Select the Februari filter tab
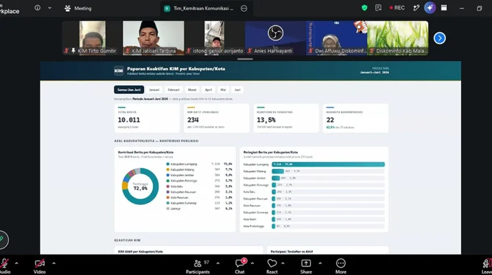The width and height of the screenshot is (492, 275). (x=174, y=90)
